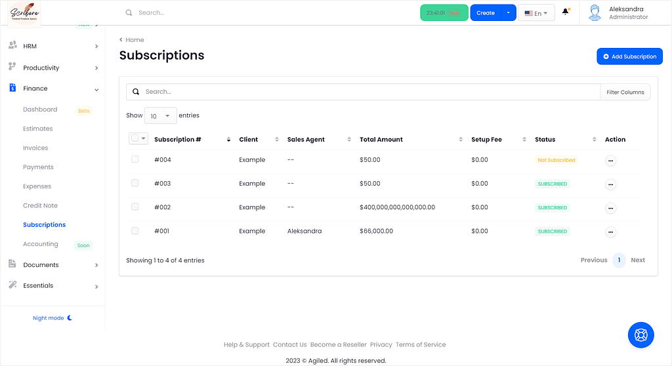
Task: Click the Not Subscribed status badge
Action: pyautogui.click(x=556, y=160)
